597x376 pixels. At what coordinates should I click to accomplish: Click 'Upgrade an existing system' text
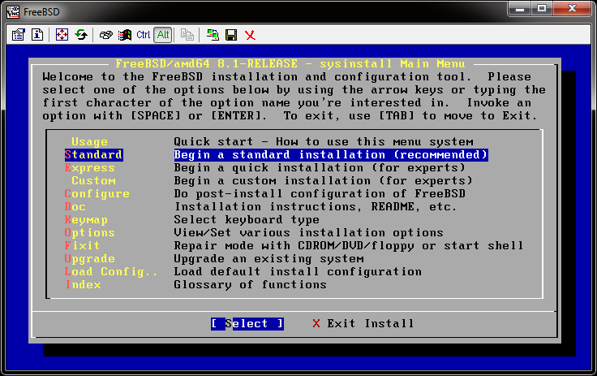pos(268,258)
